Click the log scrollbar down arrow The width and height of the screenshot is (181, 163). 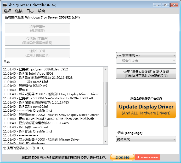[106, 142]
